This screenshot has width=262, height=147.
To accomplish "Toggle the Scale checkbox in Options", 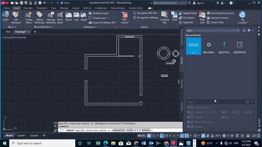I will 188,112.
